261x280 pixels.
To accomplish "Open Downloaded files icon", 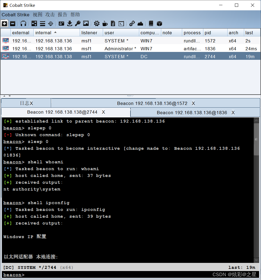I will (70, 24).
